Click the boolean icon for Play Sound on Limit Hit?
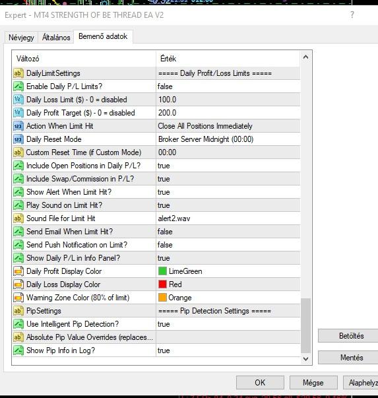378x398 pixels. coord(18,205)
